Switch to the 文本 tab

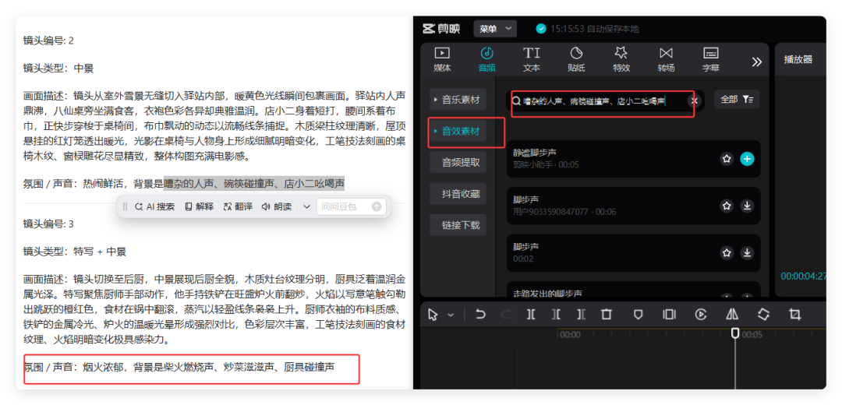coord(532,59)
